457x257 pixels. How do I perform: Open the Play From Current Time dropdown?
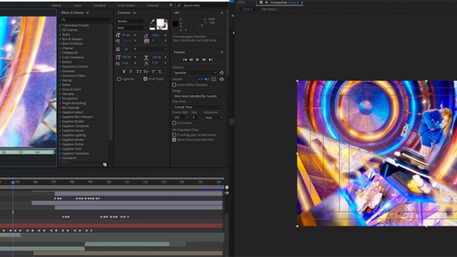(198, 107)
